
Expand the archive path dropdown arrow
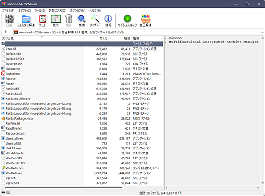click(x=262, y=32)
